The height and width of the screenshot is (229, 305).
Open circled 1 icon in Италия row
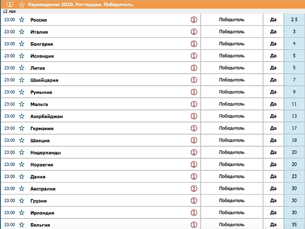194,32
